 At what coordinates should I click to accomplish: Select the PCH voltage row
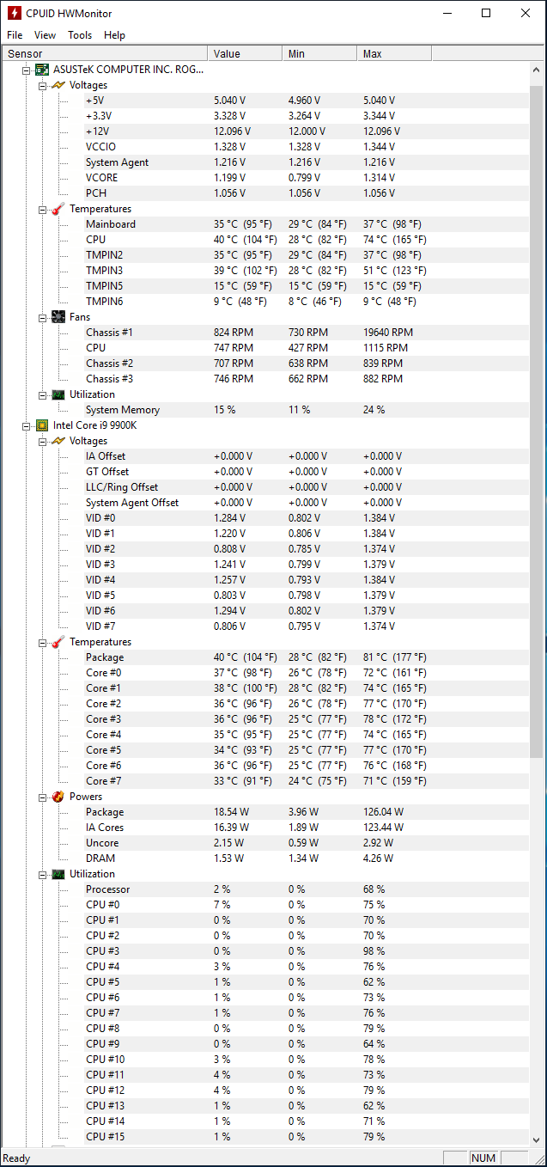pos(265,193)
